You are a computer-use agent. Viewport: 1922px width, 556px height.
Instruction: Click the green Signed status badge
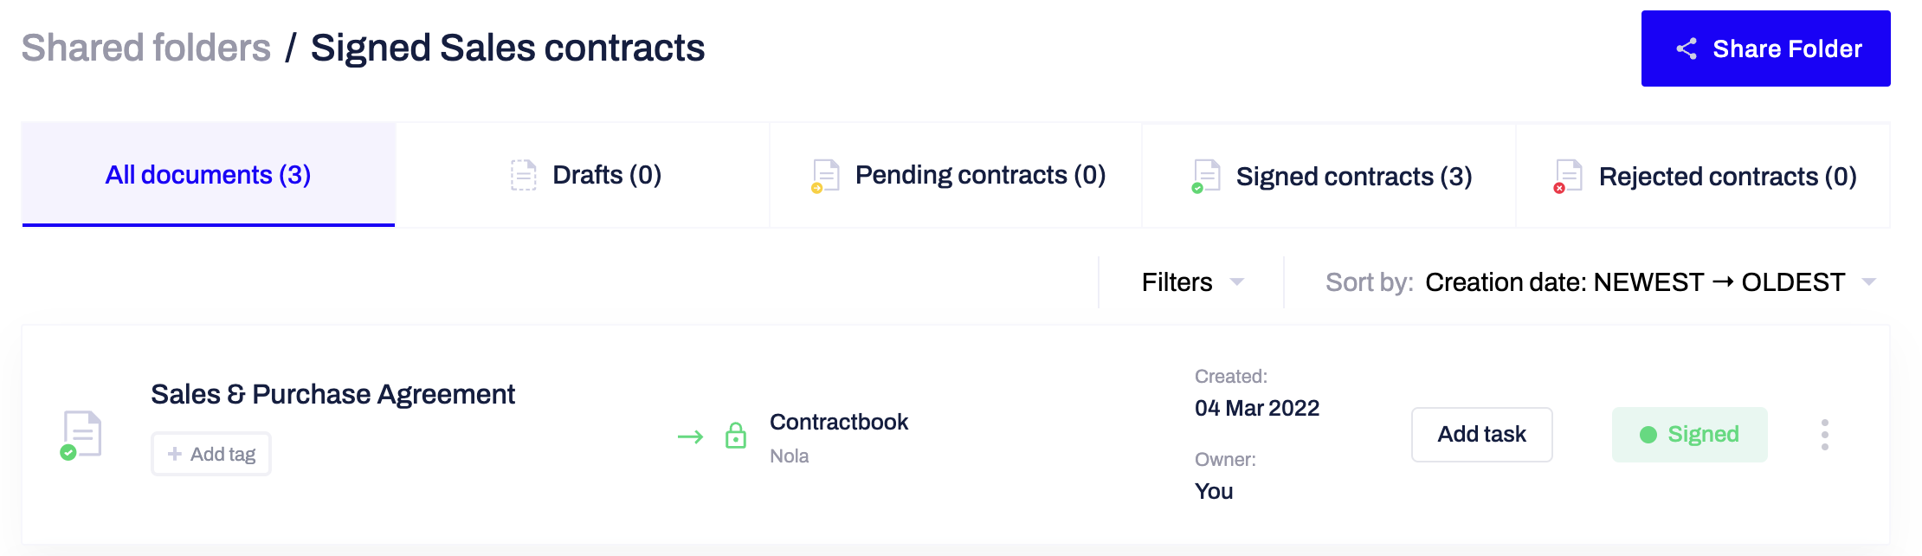point(1689,435)
